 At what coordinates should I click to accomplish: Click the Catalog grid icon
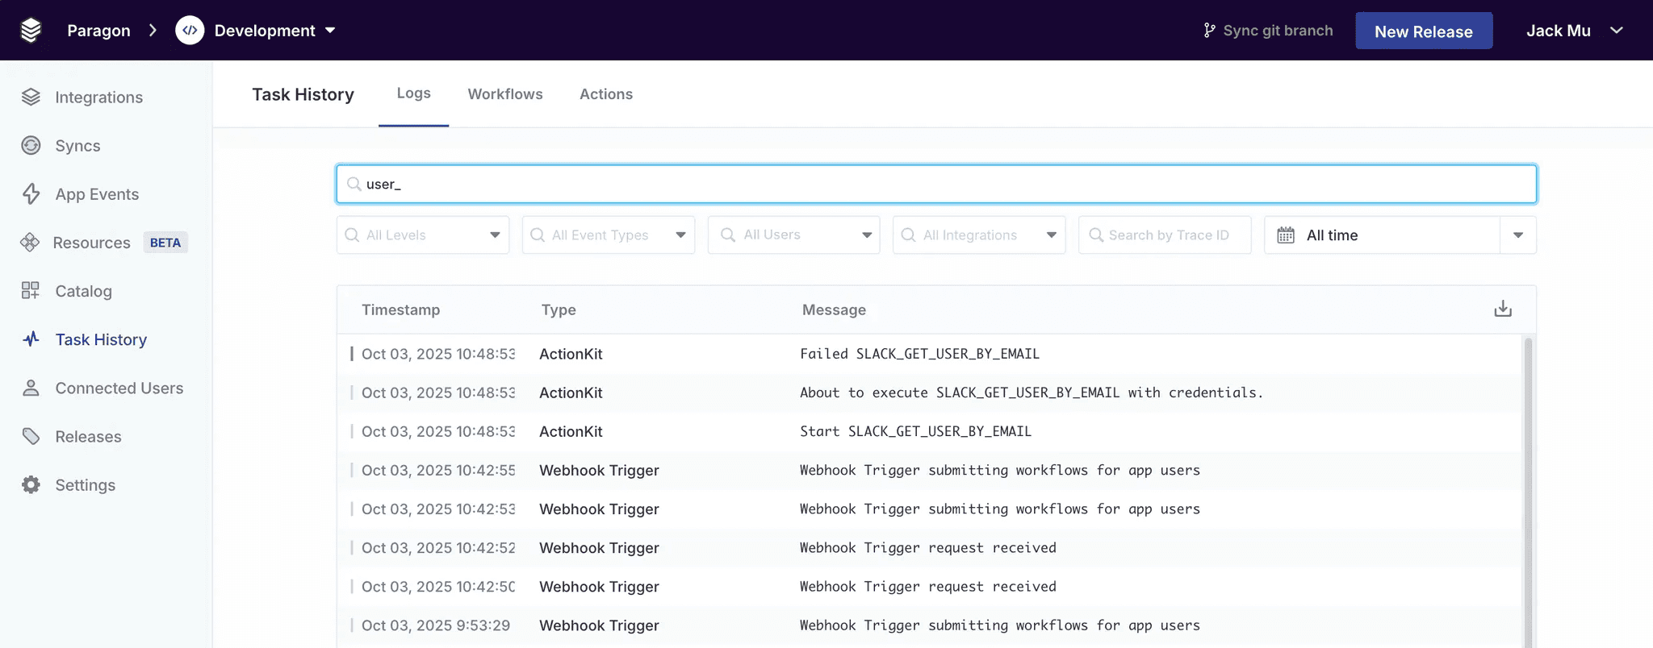(31, 291)
